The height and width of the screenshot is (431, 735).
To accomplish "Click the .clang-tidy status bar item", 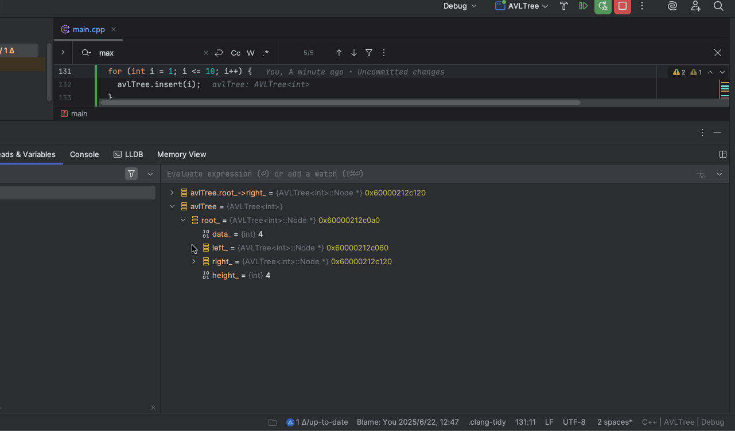I will pos(487,422).
